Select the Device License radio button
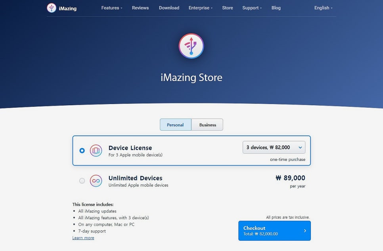 coord(82,151)
